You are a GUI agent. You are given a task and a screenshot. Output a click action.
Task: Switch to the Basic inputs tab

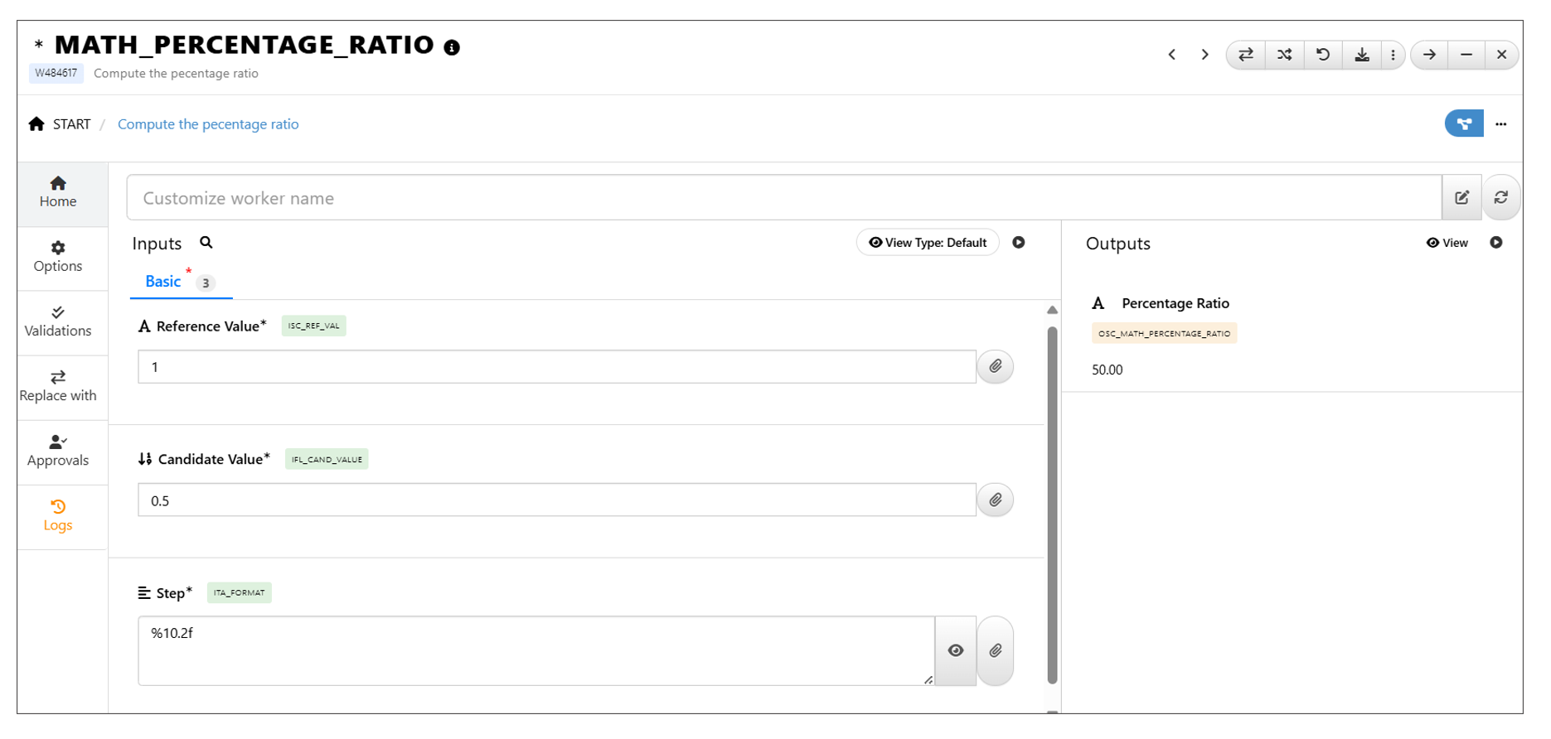pyautogui.click(x=163, y=282)
